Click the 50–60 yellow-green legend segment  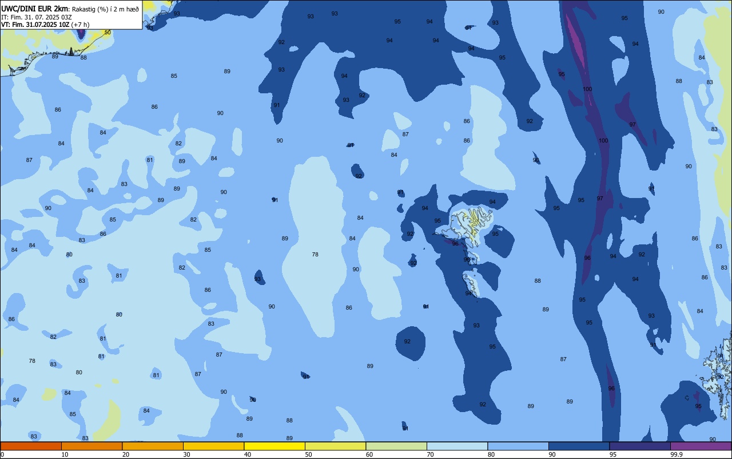click(x=335, y=446)
